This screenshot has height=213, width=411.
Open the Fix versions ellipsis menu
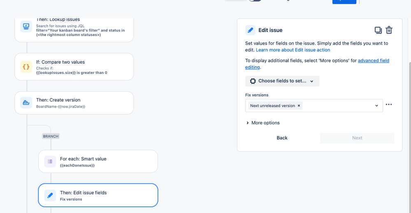[389, 105]
